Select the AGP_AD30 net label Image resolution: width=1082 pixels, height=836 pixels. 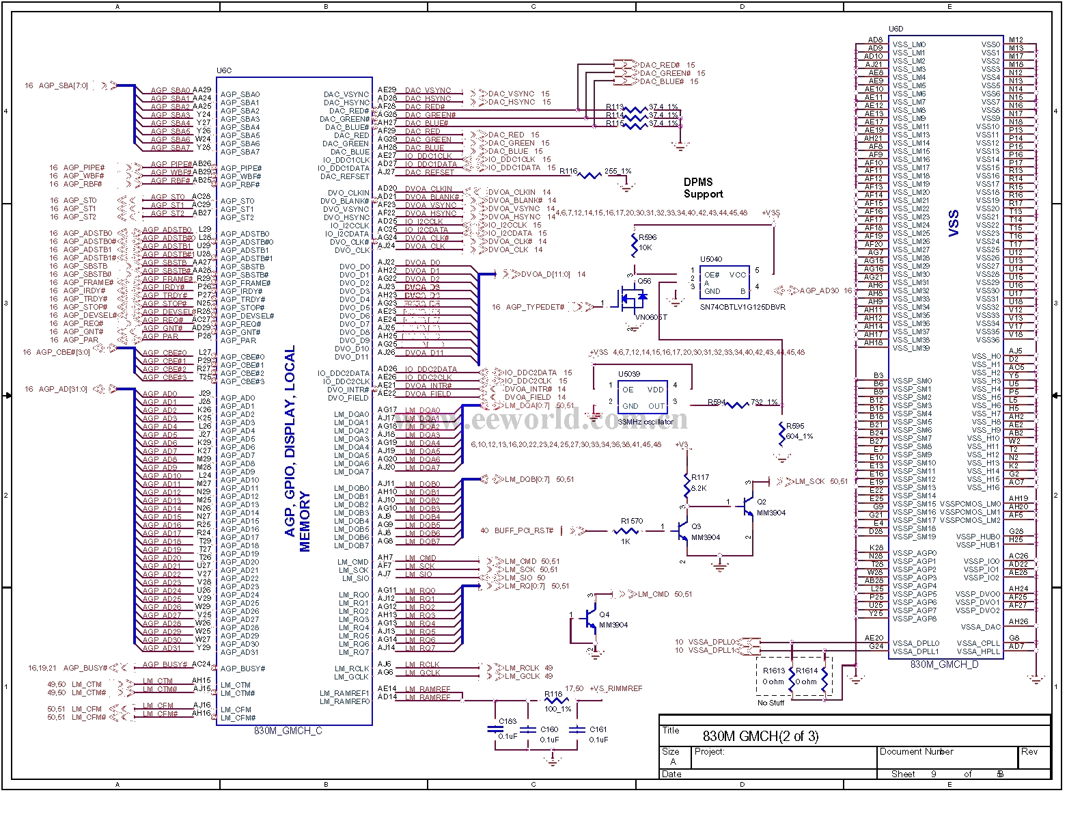pos(819,291)
